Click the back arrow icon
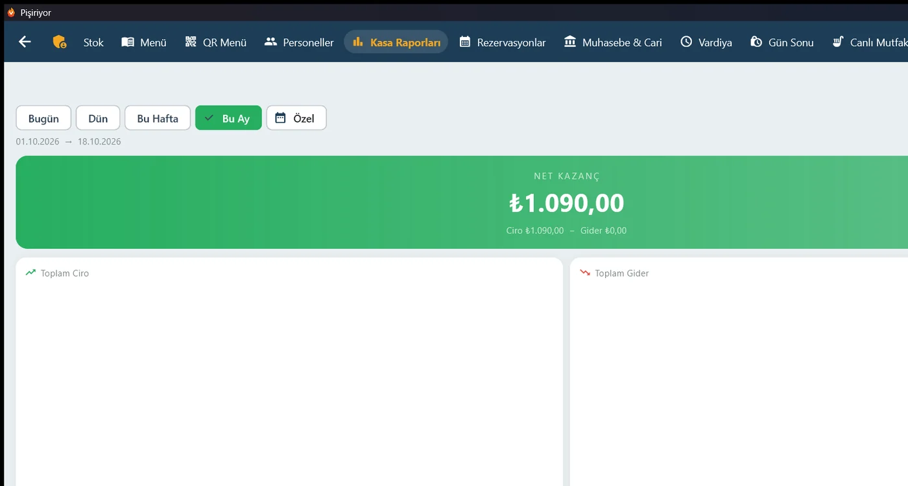Image resolution: width=908 pixels, height=486 pixels. coord(25,42)
